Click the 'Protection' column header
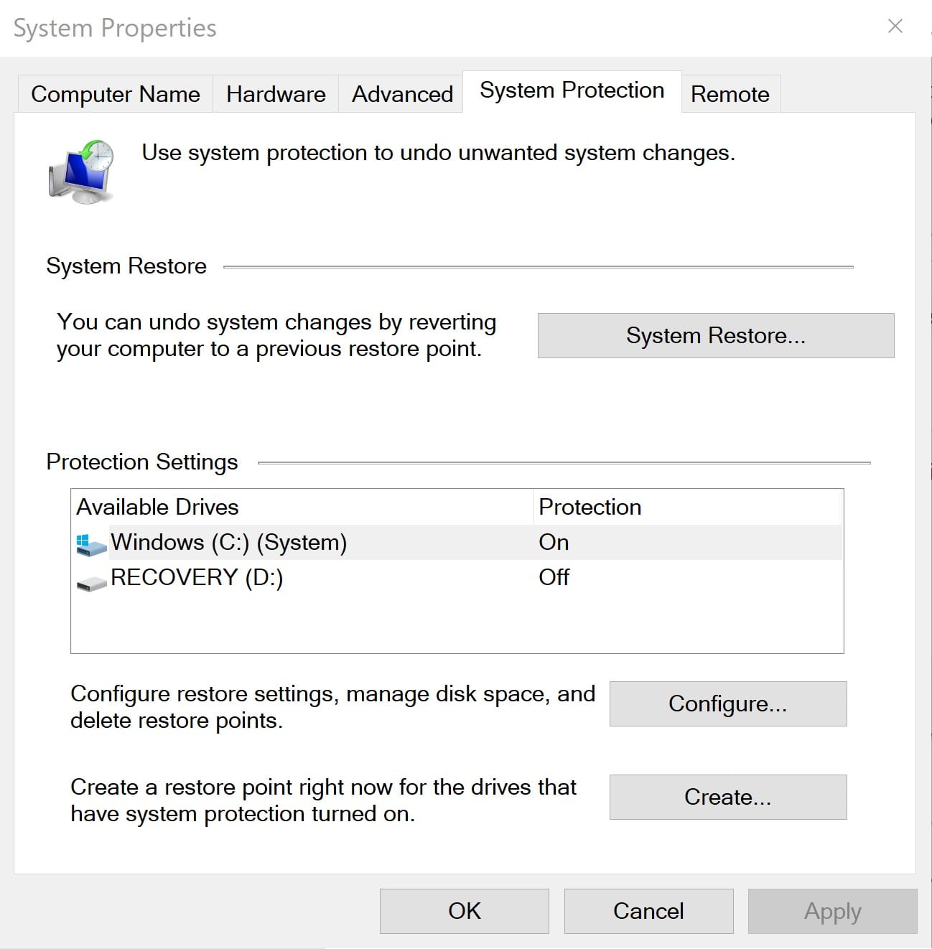 (x=688, y=507)
